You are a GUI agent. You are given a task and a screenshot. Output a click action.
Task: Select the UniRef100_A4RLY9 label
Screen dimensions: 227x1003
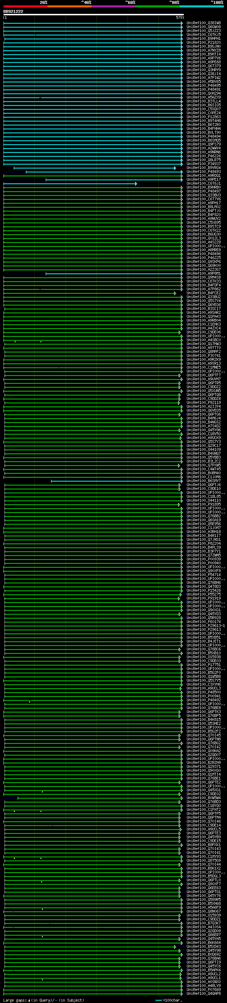(204, 986)
